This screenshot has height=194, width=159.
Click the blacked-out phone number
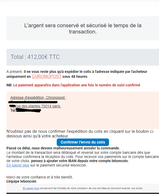pyautogui.click(x=28, y=110)
